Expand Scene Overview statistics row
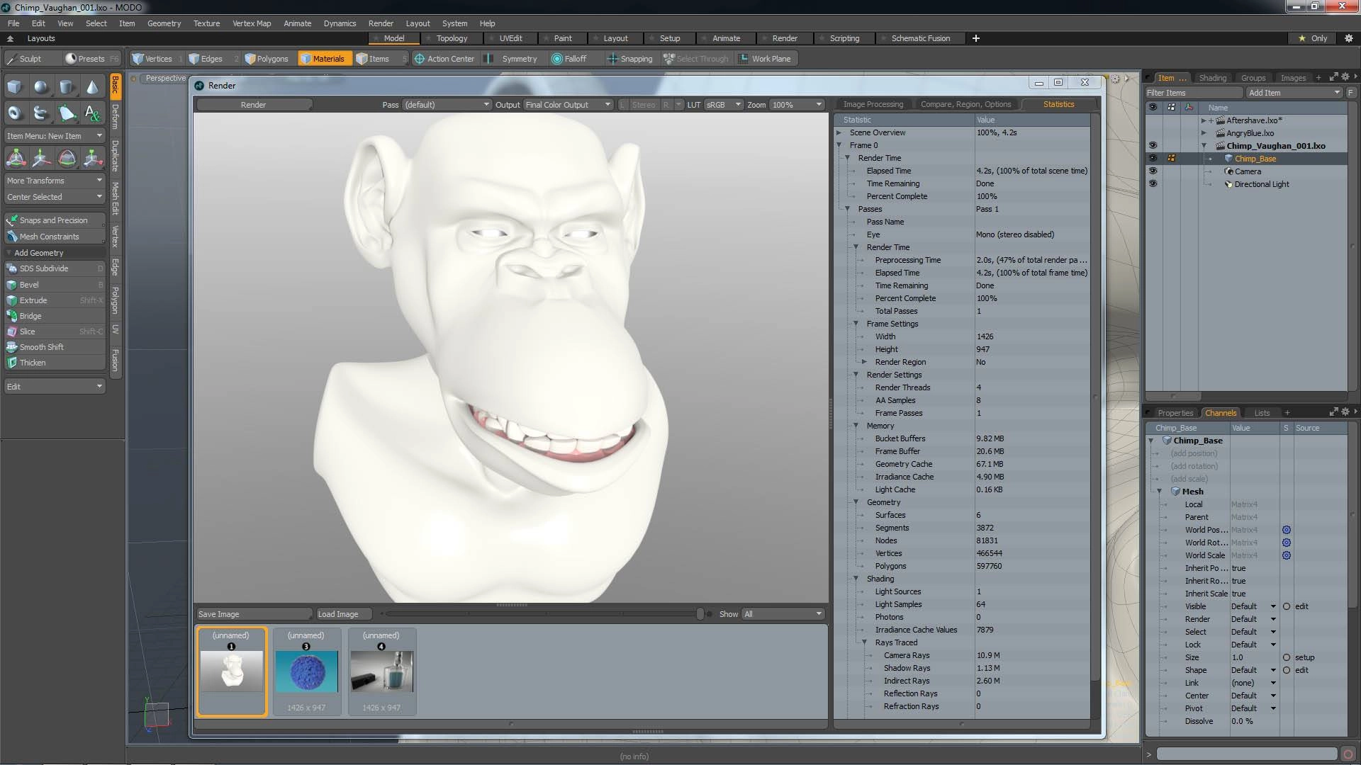This screenshot has height=765, width=1361. [x=839, y=132]
